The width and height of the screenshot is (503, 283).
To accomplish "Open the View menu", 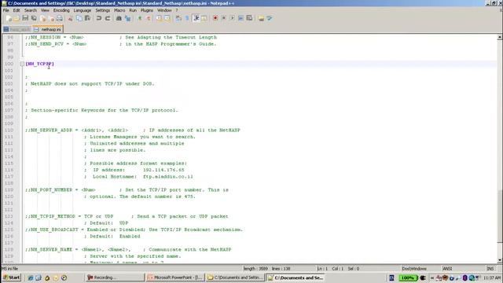I will click(45, 10).
